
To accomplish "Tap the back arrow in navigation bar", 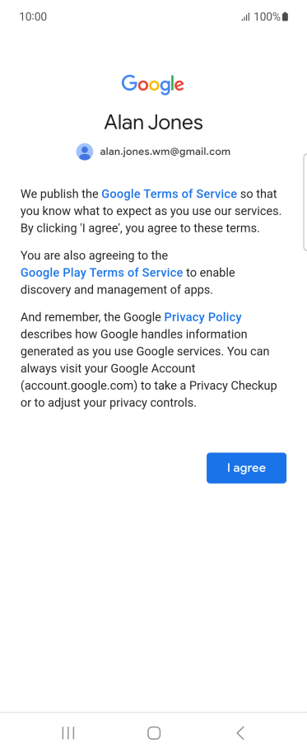I will 240,733.
